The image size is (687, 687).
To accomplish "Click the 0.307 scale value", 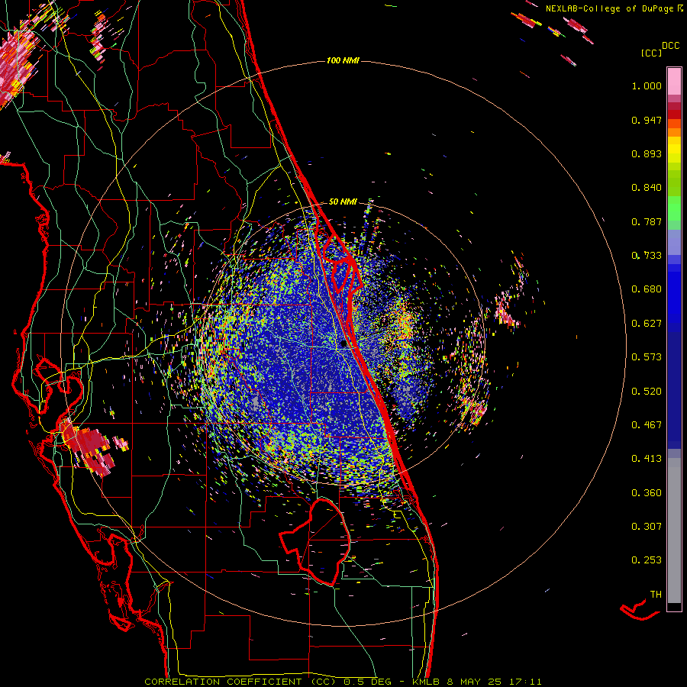I will [647, 527].
